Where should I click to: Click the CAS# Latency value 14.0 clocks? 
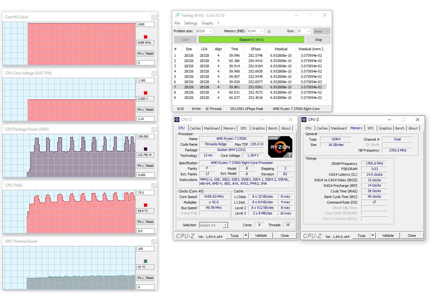coord(374,175)
